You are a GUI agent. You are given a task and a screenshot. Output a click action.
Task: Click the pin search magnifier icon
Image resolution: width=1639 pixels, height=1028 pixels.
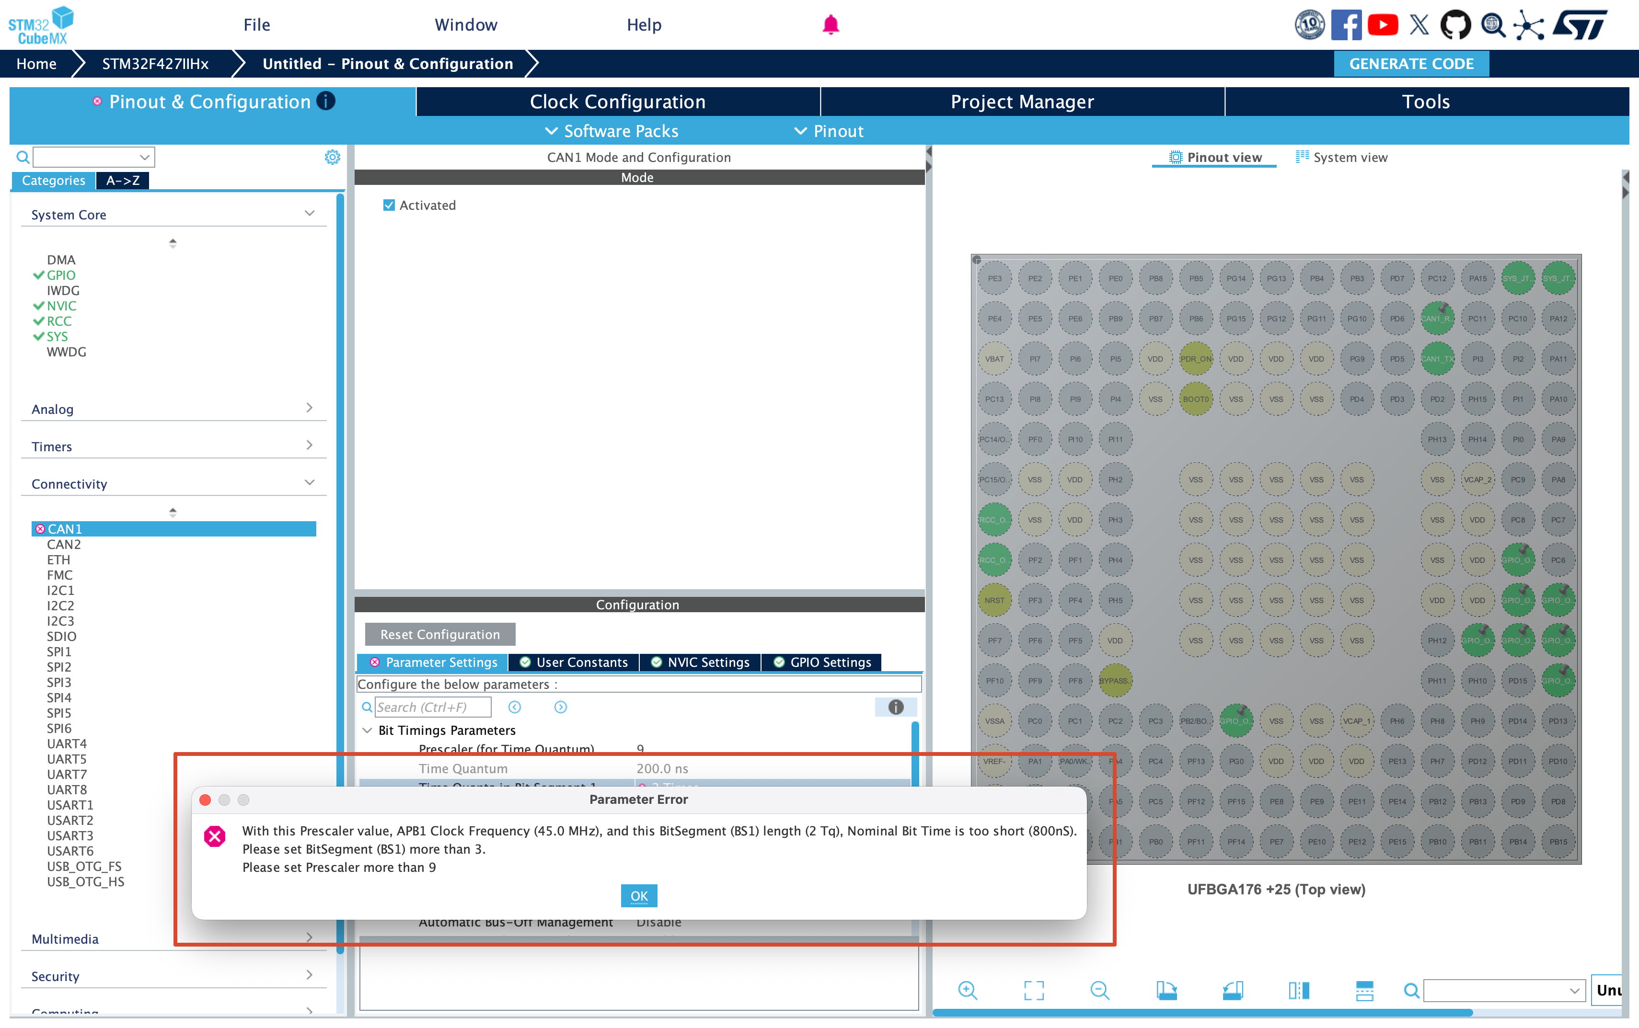point(1411,991)
